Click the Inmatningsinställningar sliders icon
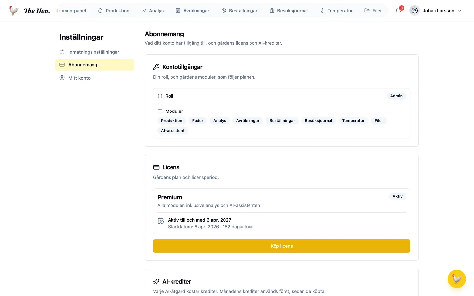 pos(62,52)
